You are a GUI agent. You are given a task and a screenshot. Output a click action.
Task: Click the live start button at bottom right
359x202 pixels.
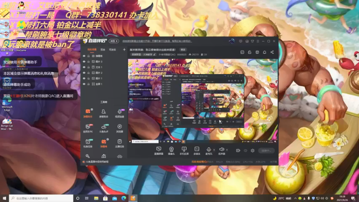(266, 151)
